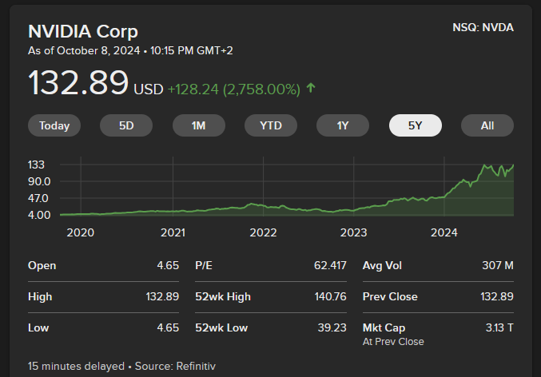Click the P/E ratio value 62.417
541x377 pixels.
point(330,265)
